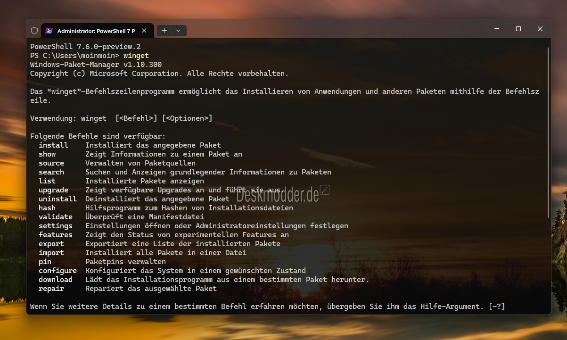567x340 pixels.
Task: Close the Terminal window
Action: click(540, 29)
